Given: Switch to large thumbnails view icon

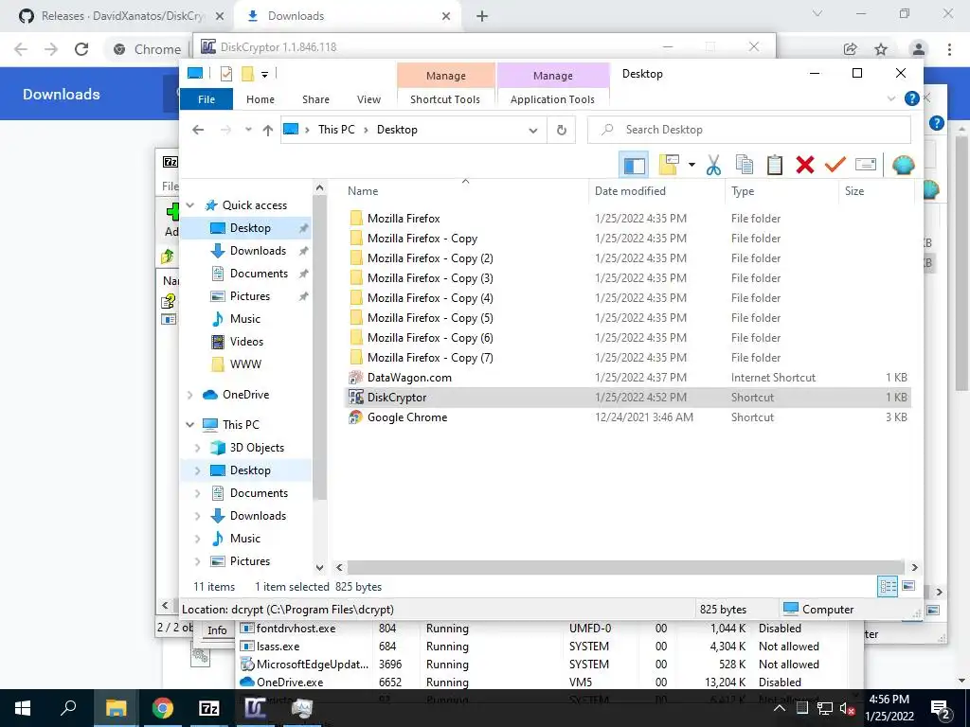Looking at the screenshot, I should pos(908,586).
